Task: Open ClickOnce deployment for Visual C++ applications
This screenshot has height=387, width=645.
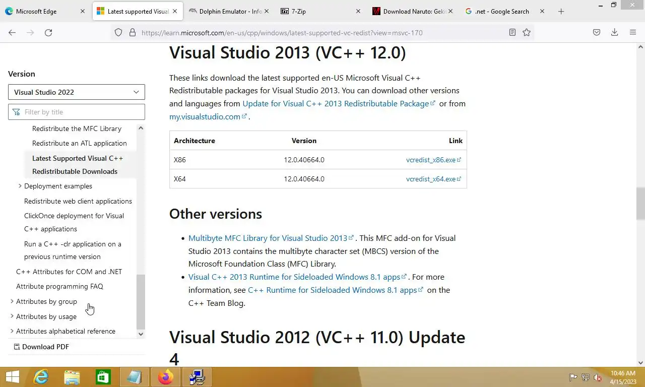Action: 74,222
